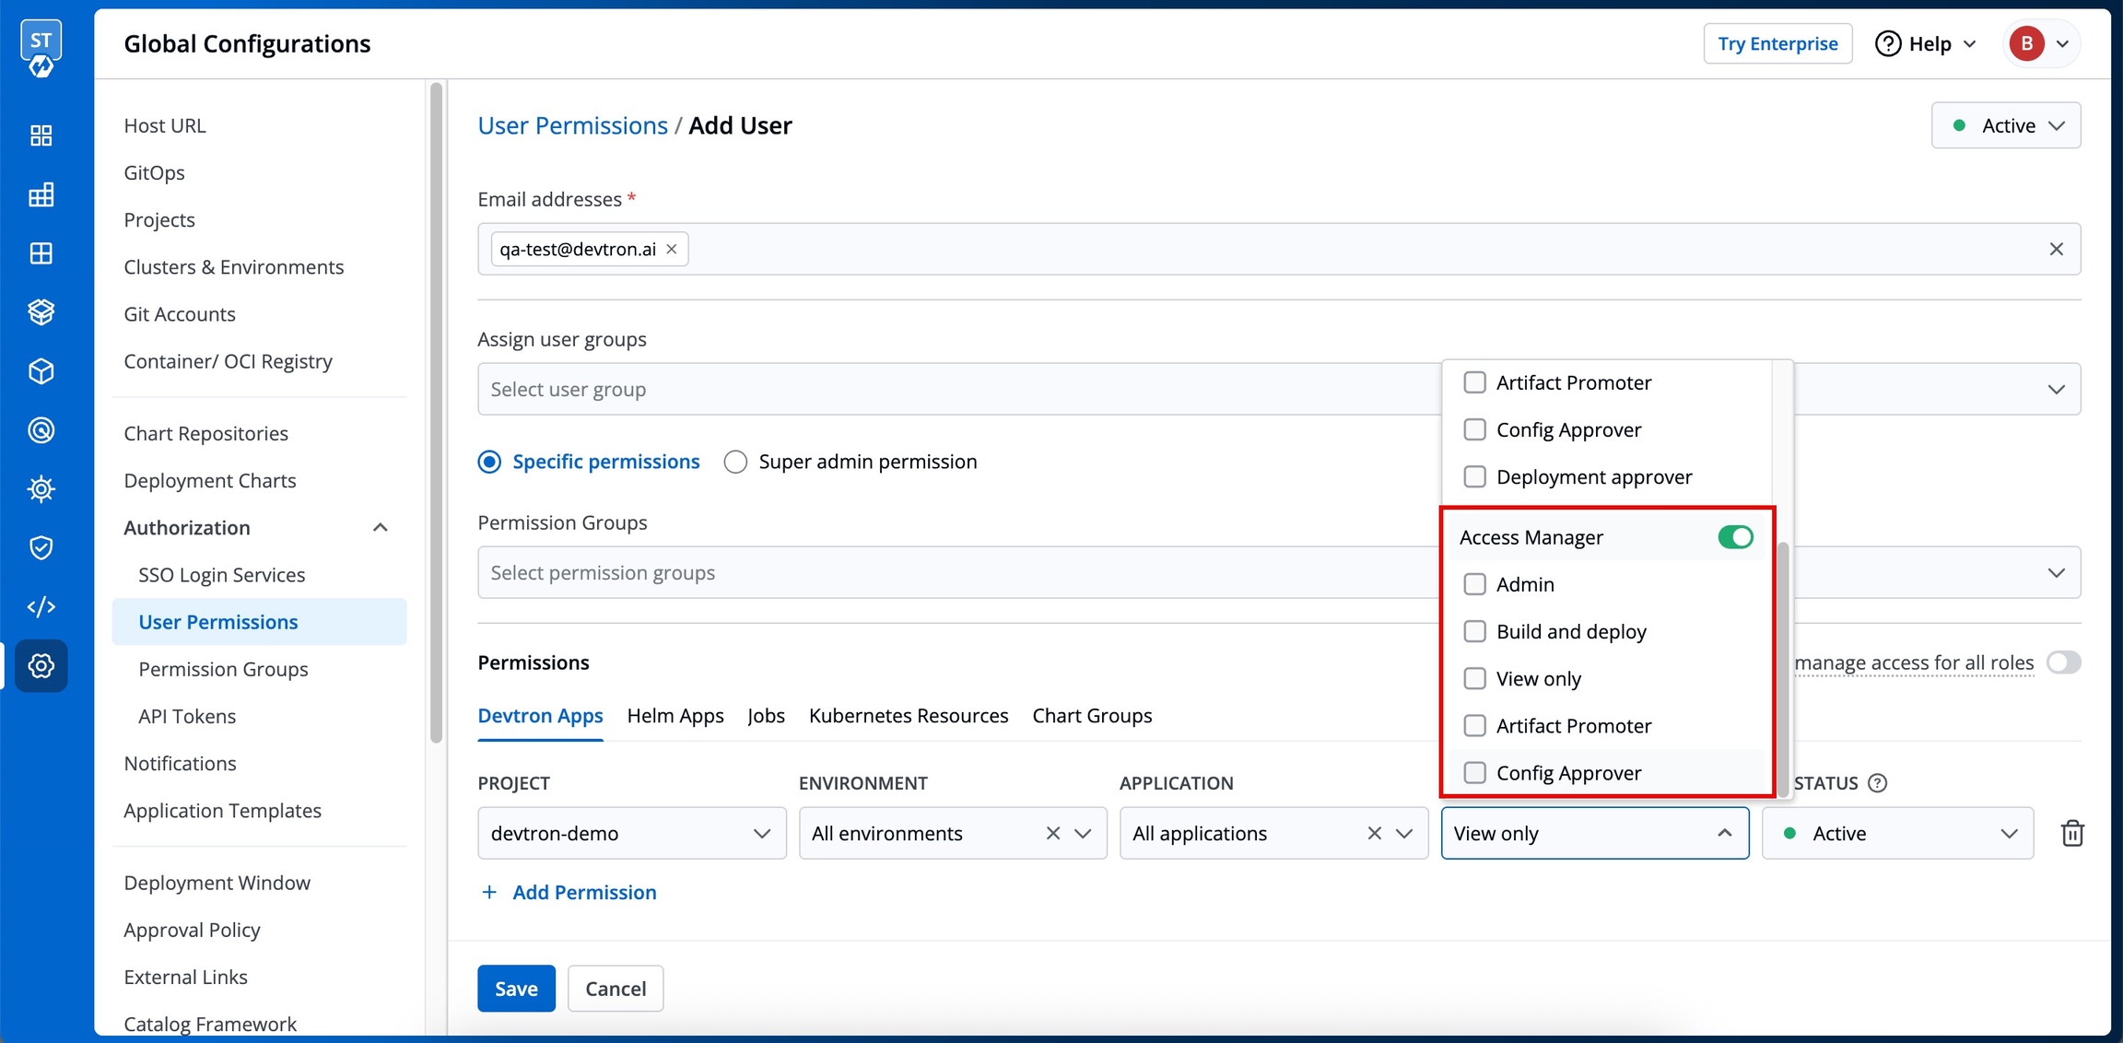Collapse the Authorization section
The image size is (2123, 1043).
[x=380, y=528]
